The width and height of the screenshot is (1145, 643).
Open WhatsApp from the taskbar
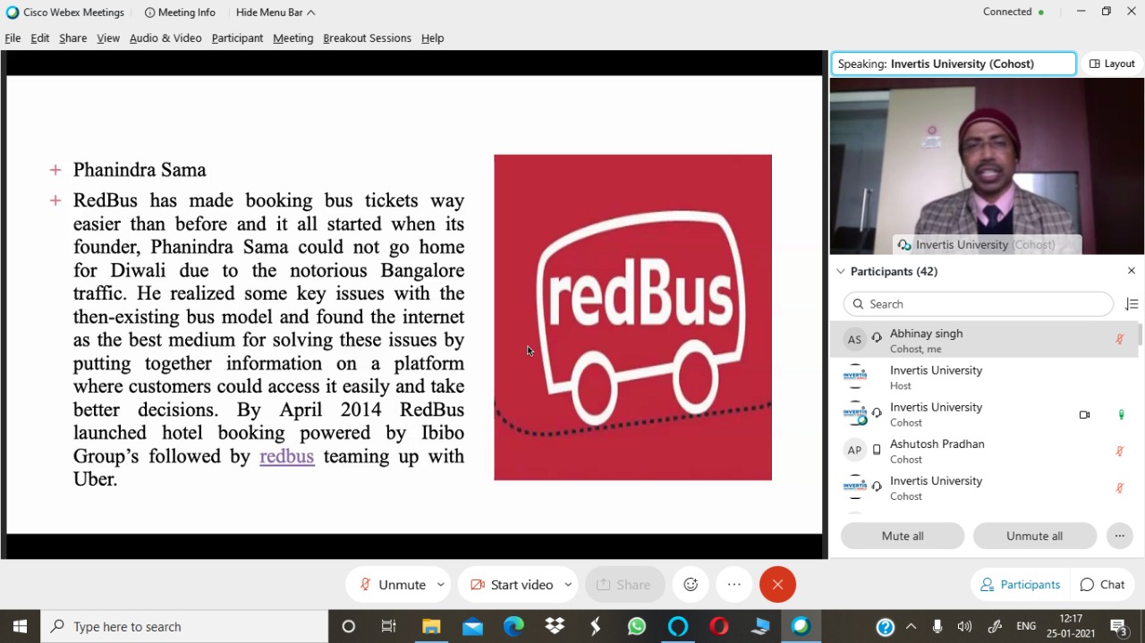[637, 626]
